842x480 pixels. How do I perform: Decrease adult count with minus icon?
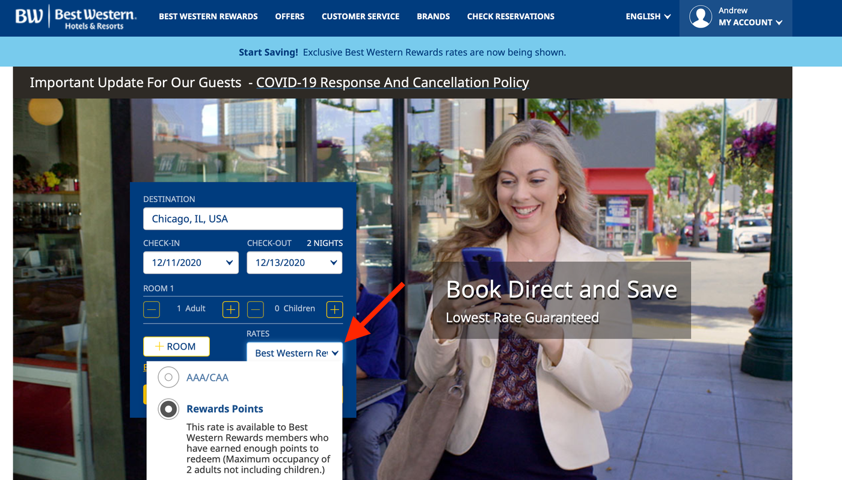(x=151, y=309)
